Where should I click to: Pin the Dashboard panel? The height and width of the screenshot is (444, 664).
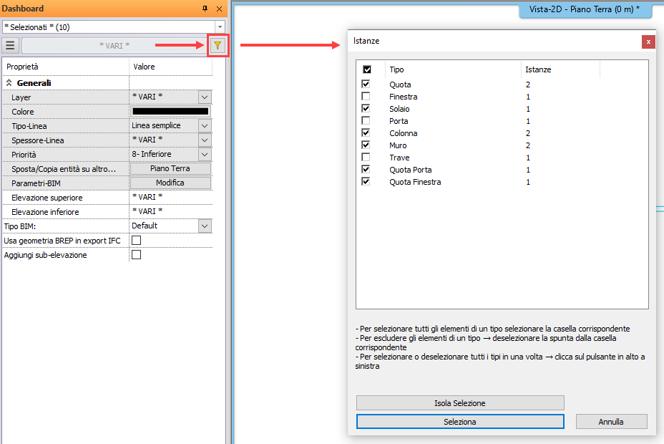point(205,9)
